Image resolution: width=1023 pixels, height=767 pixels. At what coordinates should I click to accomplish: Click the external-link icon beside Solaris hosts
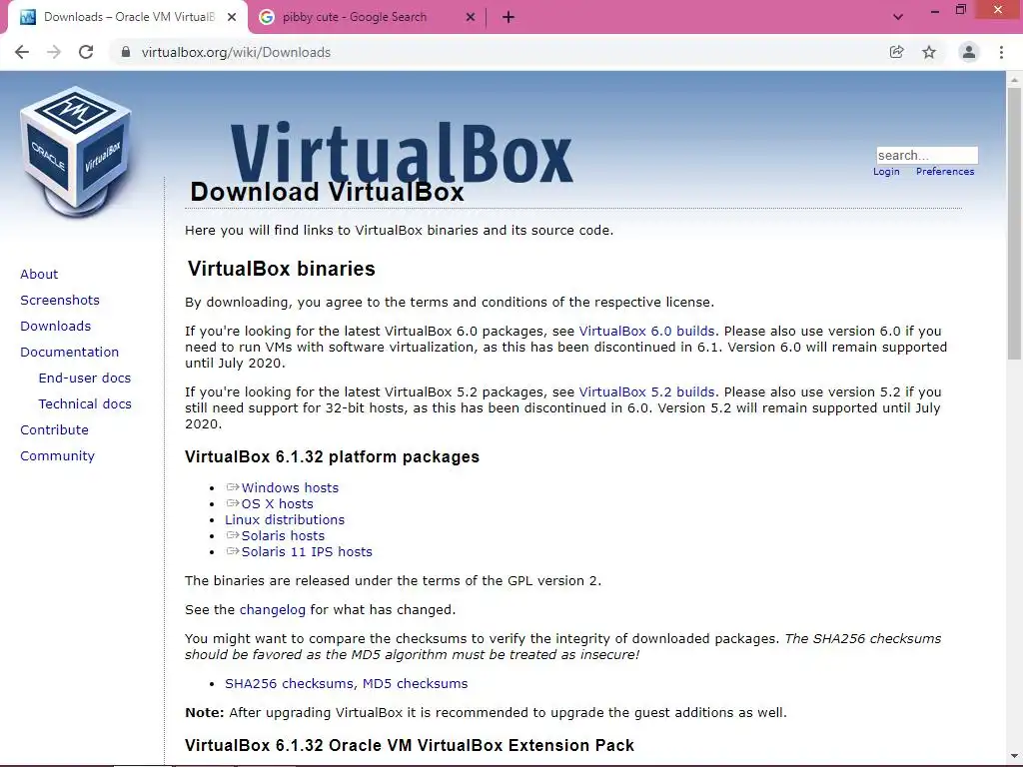point(233,535)
